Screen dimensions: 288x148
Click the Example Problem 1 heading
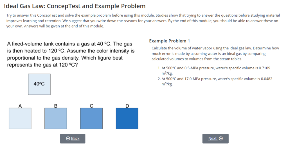169,41
